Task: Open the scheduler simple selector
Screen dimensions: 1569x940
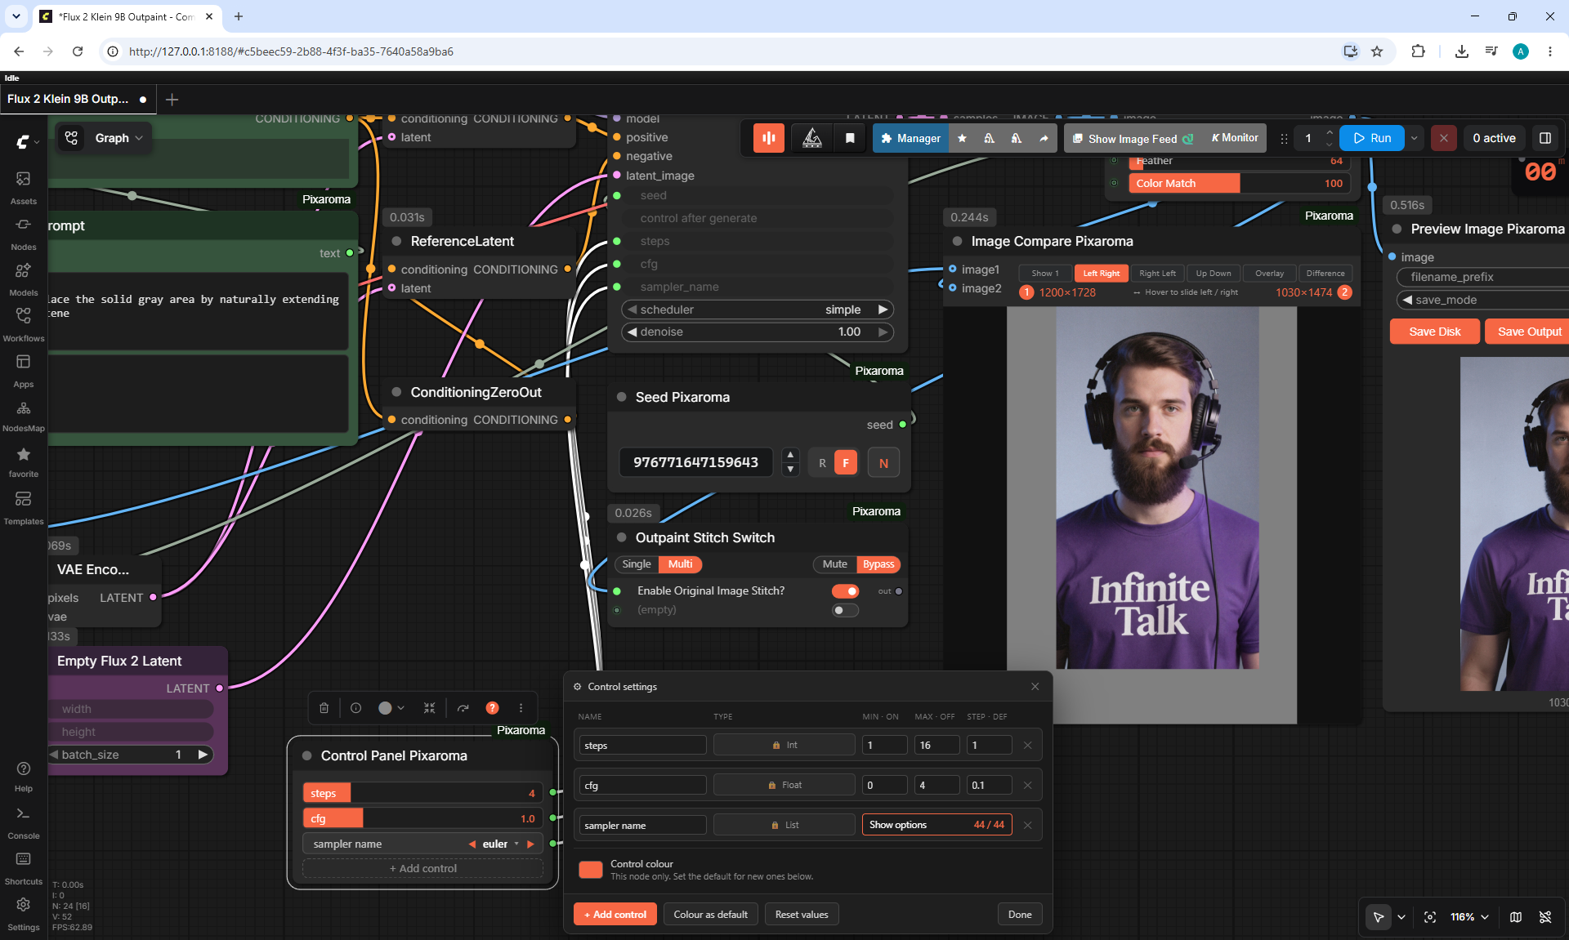Action: [758, 310]
